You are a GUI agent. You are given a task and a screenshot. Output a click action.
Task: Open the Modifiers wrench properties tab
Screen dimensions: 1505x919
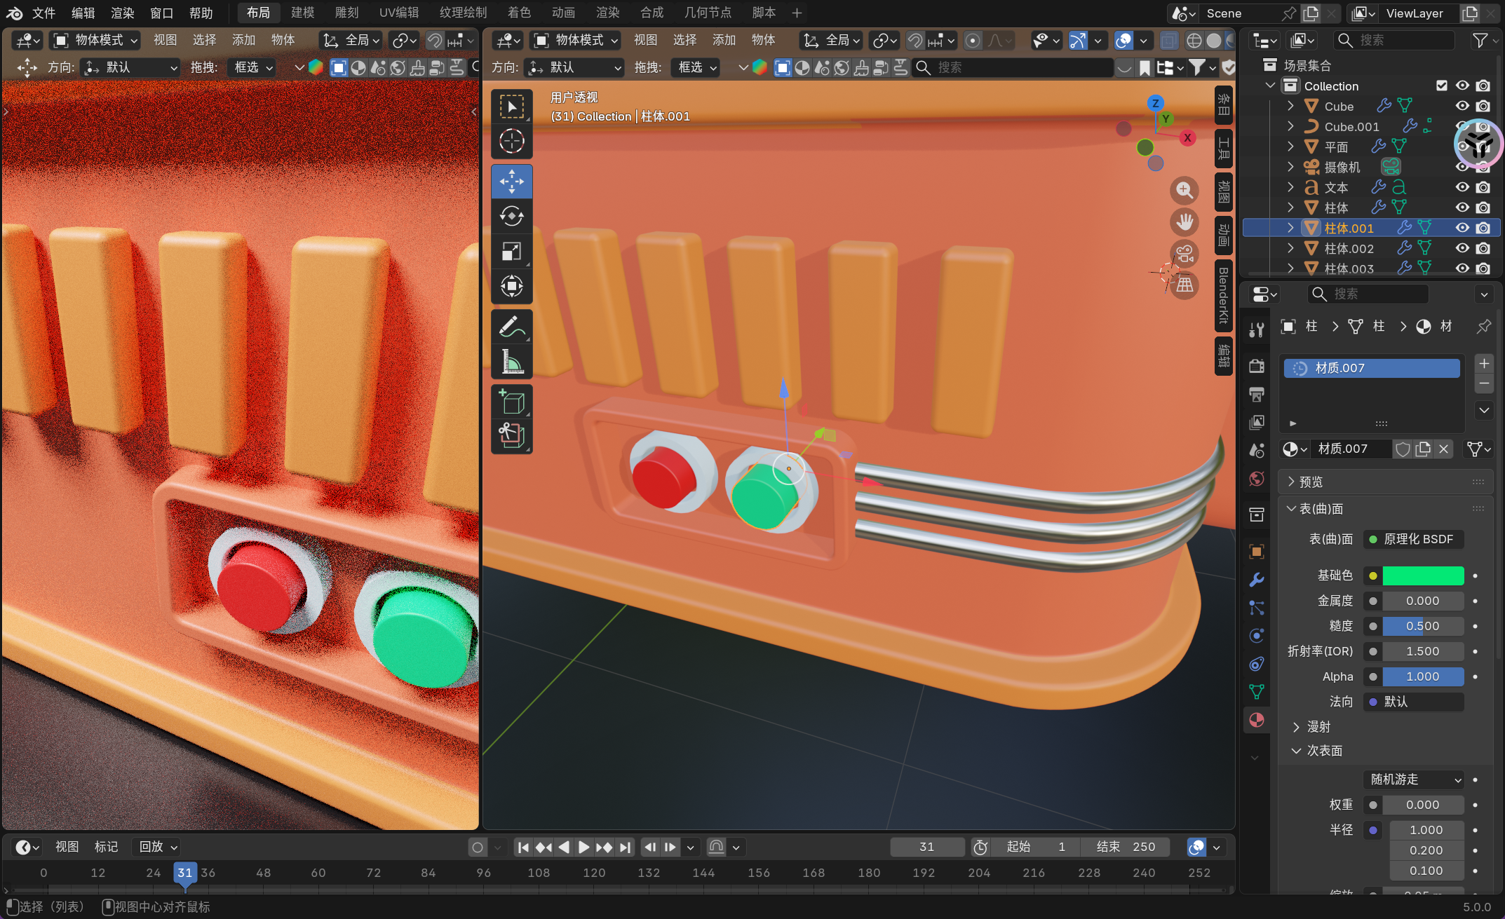[1256, 580]
